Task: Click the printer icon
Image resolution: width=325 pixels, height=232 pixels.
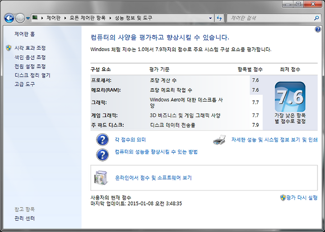Action: (219, 140)
